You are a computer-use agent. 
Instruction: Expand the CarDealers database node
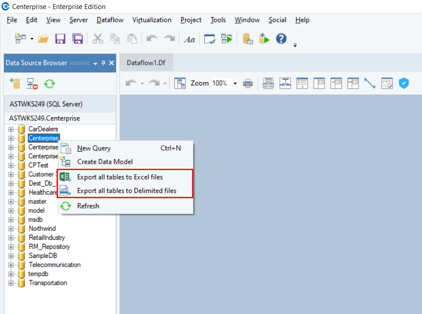pos(11,129)
